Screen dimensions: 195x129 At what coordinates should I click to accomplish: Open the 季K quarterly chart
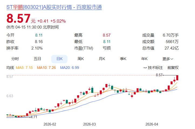click(x=123, y=59)
